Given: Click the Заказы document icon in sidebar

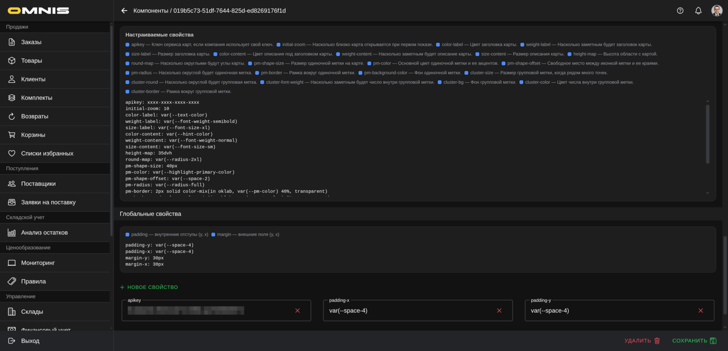Looking at the screenshot, I should (x=12, y=42).
